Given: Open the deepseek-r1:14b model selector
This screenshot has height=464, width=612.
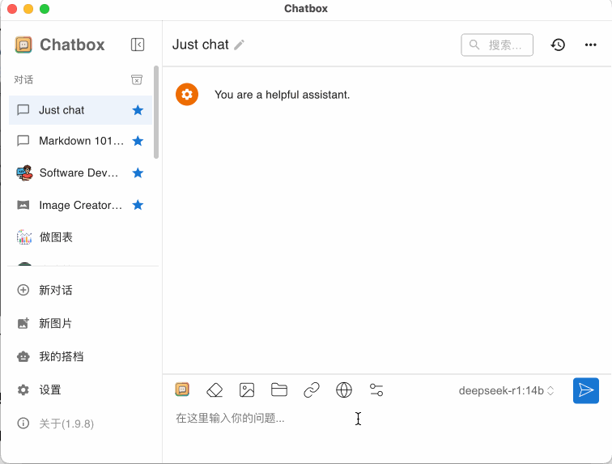Looking at the screenshot, I should click(506, 390).
